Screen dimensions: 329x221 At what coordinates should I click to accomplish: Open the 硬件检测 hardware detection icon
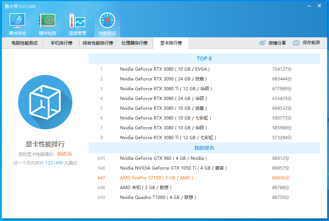coord(46,21)
